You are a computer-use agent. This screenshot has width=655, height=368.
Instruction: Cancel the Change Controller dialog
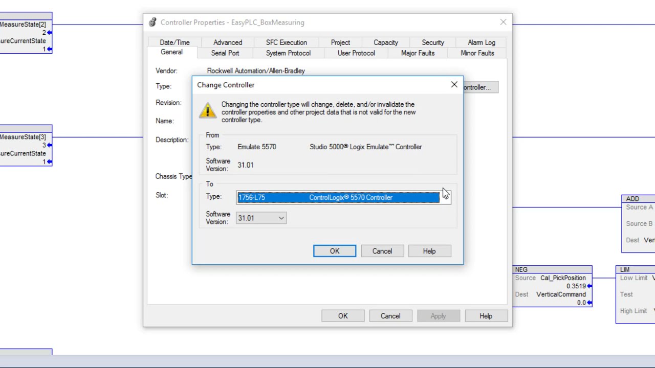tap(382, 251)
